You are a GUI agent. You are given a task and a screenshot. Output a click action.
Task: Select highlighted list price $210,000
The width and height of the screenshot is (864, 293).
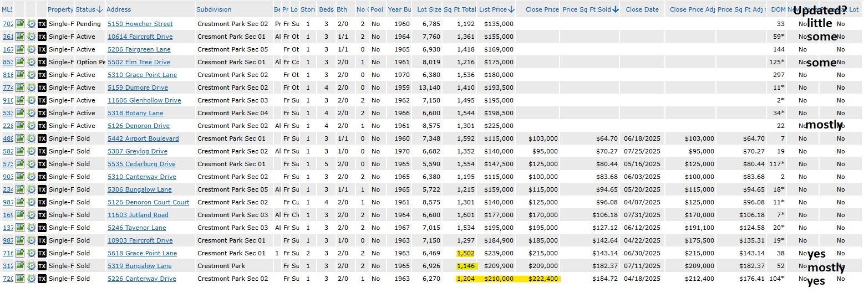[499, 279]
